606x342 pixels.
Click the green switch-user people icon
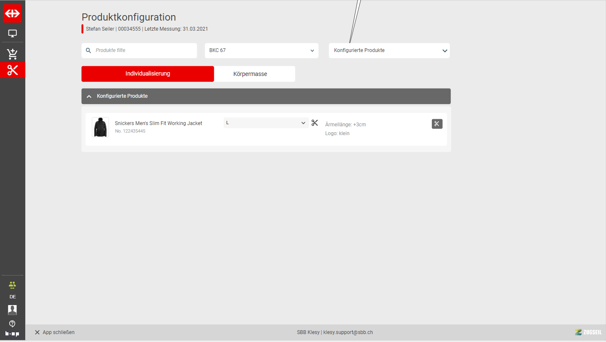click(12, 285)
